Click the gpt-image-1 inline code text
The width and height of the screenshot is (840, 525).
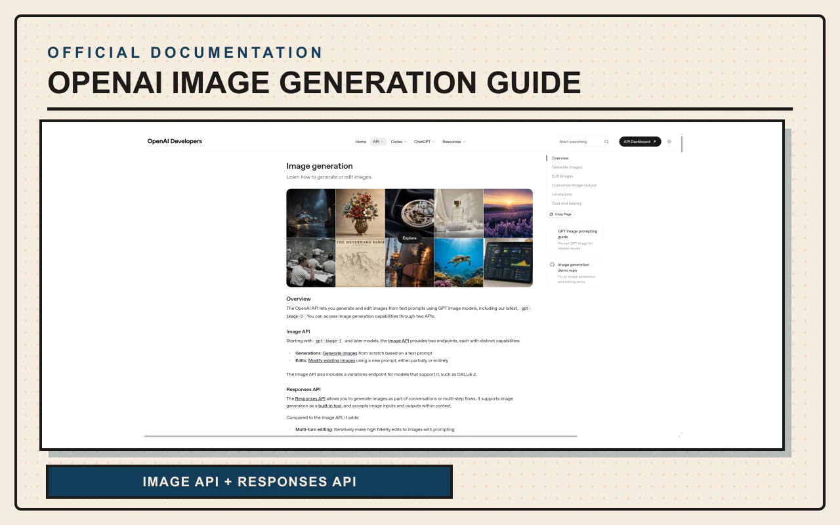coord(329,341)
